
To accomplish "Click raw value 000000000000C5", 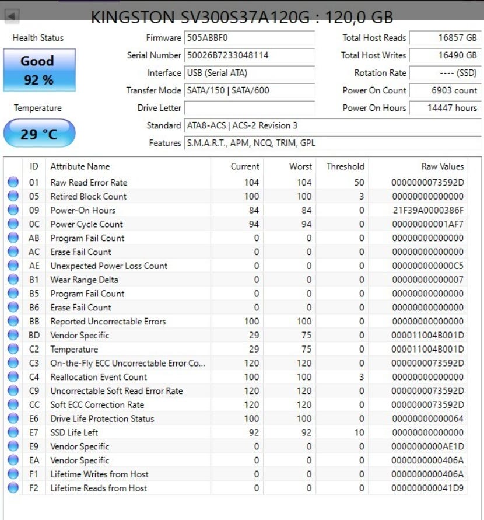I will pos(427,266).
